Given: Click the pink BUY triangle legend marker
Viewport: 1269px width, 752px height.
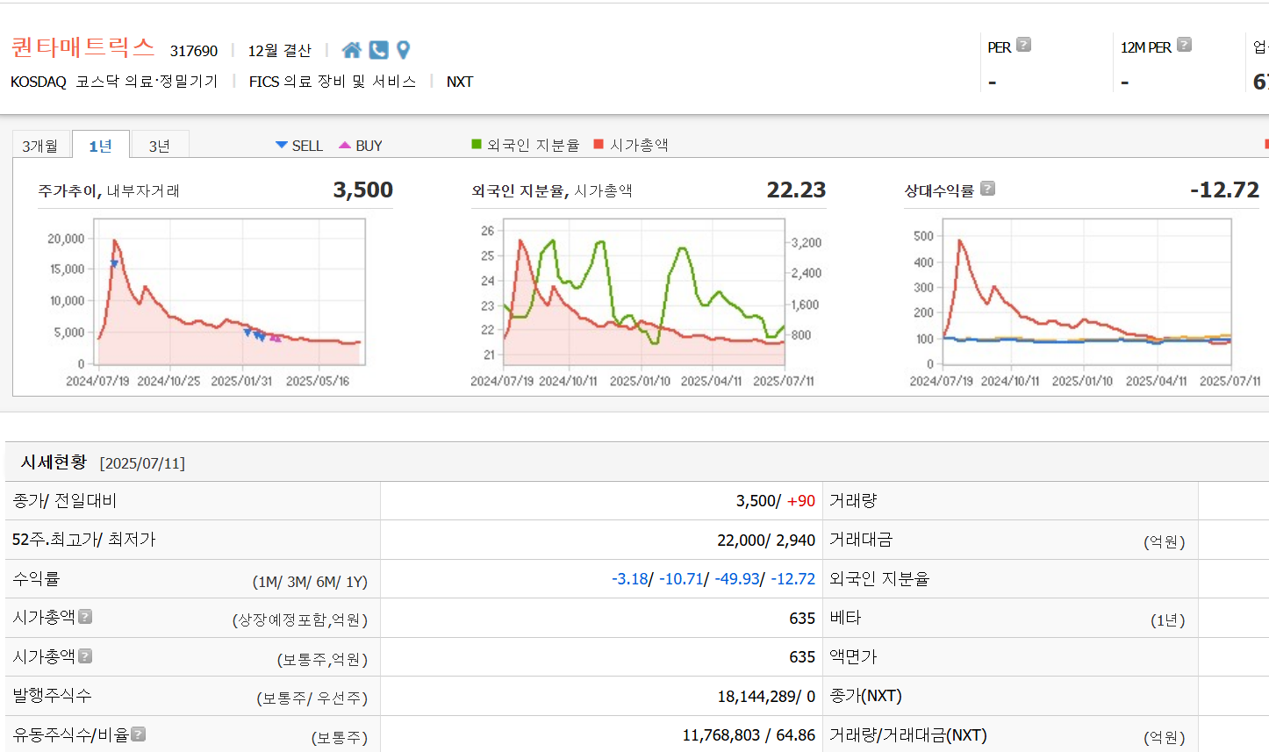Looking at the screenshot, I should [x=345, y=145].
